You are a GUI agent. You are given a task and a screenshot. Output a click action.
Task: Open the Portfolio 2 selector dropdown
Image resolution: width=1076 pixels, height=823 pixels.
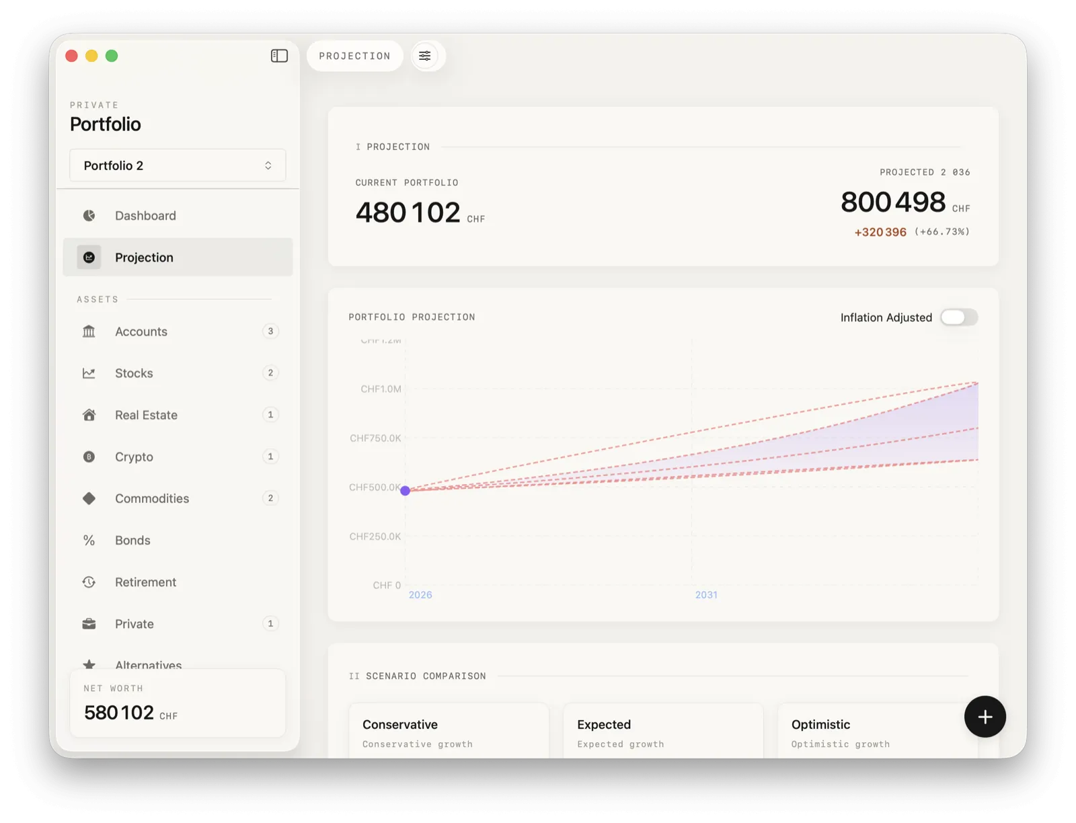pyautogui.click(x=178, y=165)
